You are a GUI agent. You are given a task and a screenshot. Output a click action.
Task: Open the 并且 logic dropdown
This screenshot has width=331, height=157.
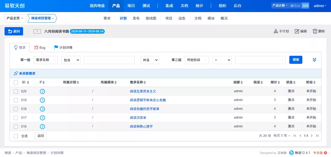coord(150,60)
